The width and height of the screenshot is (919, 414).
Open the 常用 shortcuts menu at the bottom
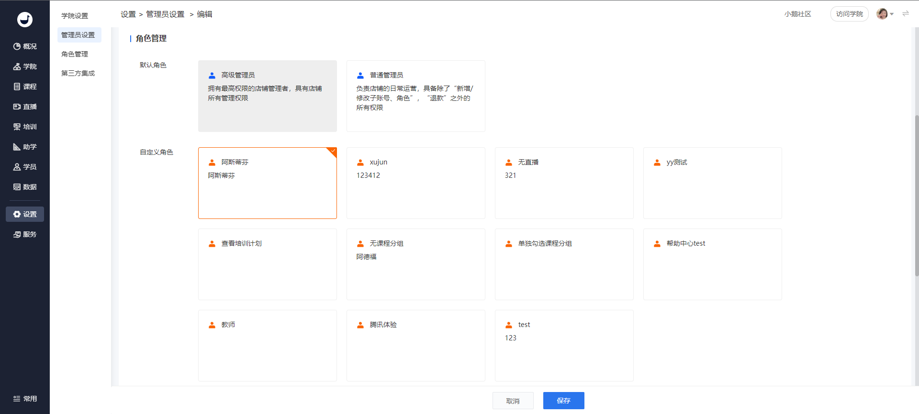(25, 399)
